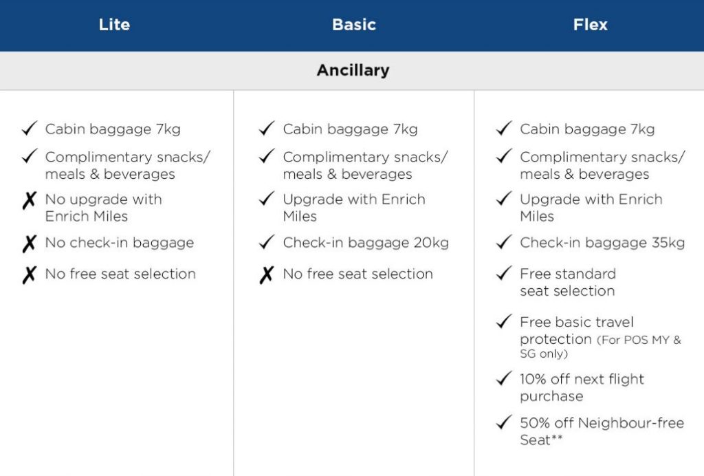Image resolution: width=704 pixels, height=476 pixels.
Task: Click the 50% off Neighbour-free Seat text
Action: point(601,431)
